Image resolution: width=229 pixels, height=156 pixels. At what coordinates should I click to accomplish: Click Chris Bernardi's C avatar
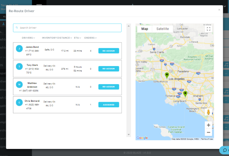pos(19,103)
